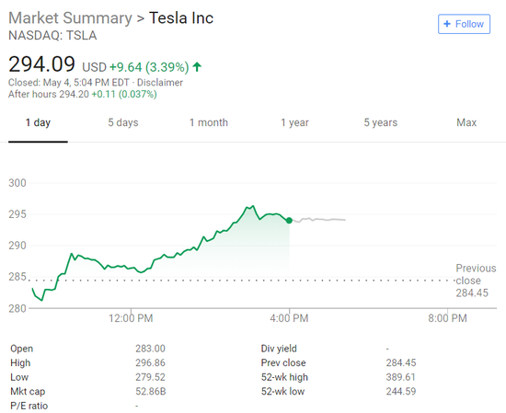The width and height of the screenshot is (506, 413).
Task: Click the plus icon in Follow button
Action: pos(447,24)
